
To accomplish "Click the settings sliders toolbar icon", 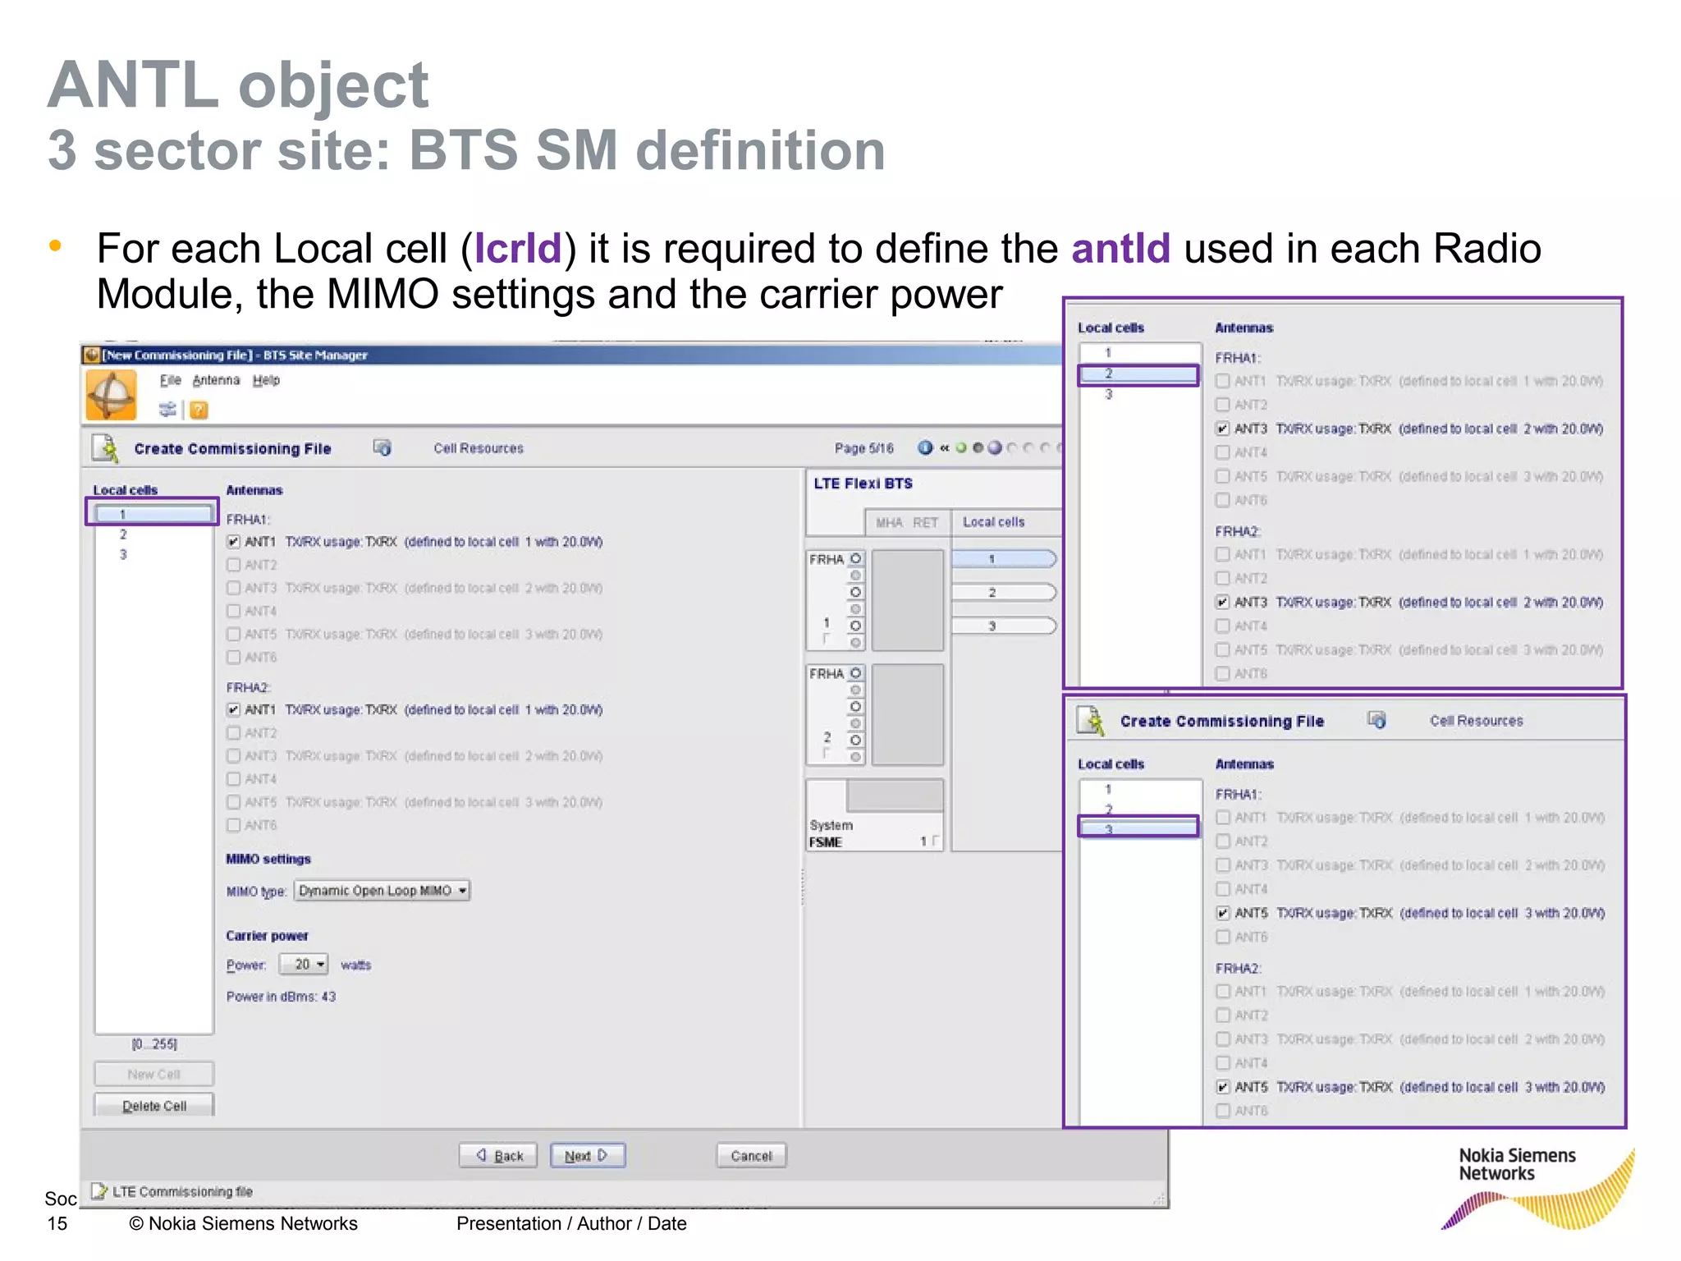I will pyautogui.click(x=167, y=409).
